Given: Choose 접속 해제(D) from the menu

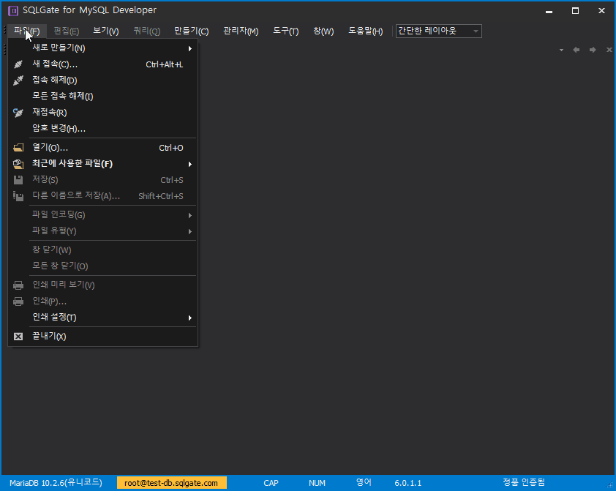Looking at the screenshot, I should click(x=102, y=80).
